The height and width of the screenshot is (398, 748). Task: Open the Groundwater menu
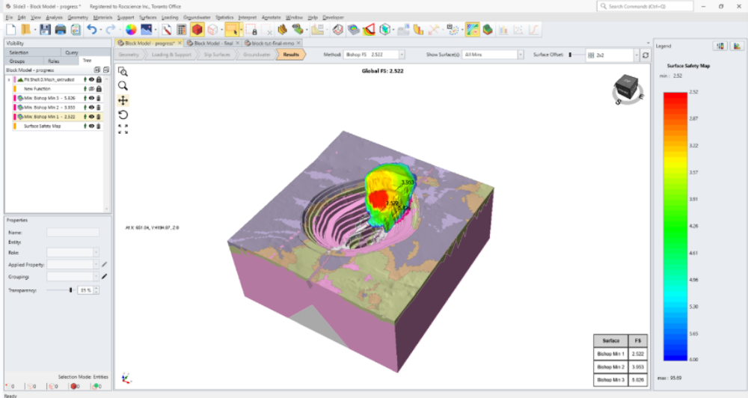click(197, 18)
